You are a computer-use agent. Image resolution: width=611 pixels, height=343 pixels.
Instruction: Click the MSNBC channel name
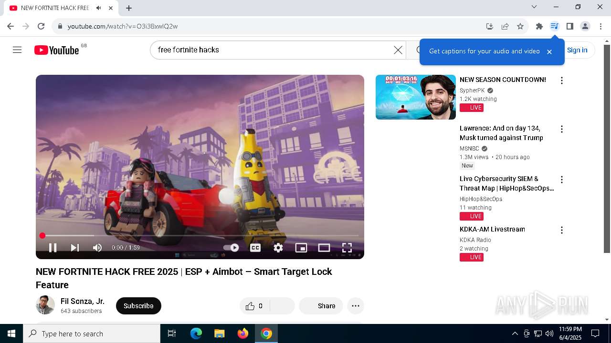click(x=469, y=149)
